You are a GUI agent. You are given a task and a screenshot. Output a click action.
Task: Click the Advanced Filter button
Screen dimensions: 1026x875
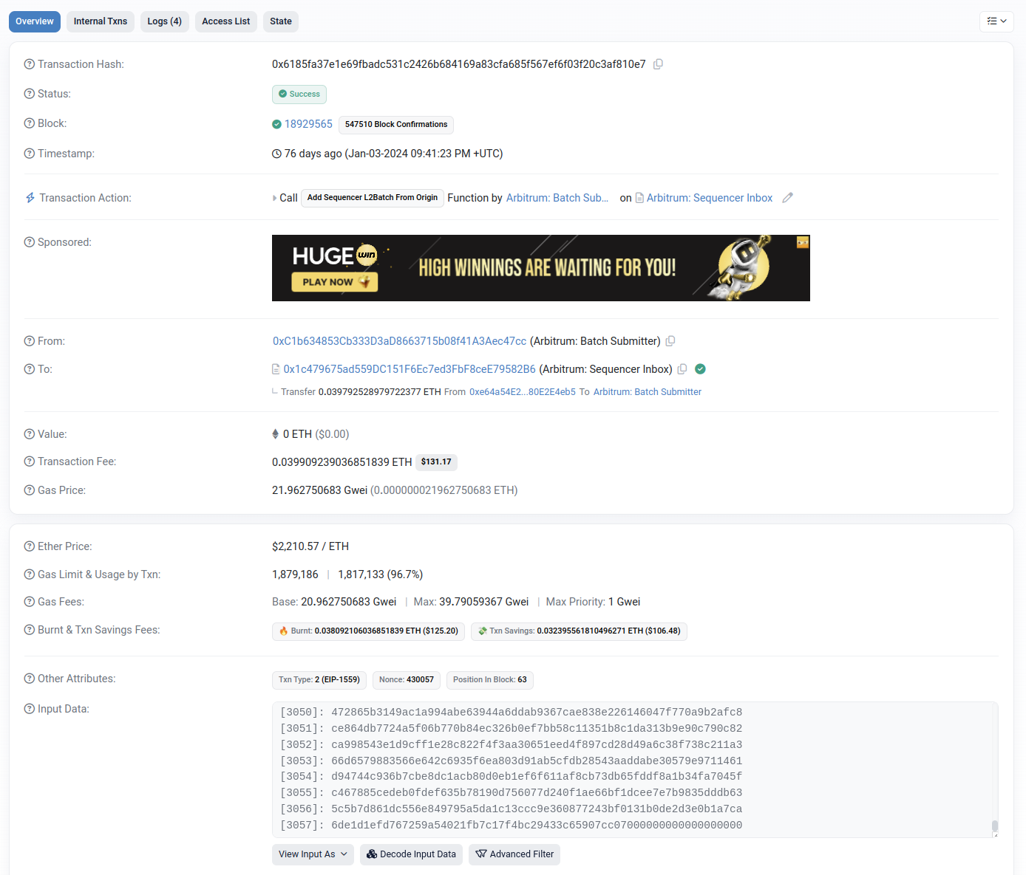coord(514,854)
